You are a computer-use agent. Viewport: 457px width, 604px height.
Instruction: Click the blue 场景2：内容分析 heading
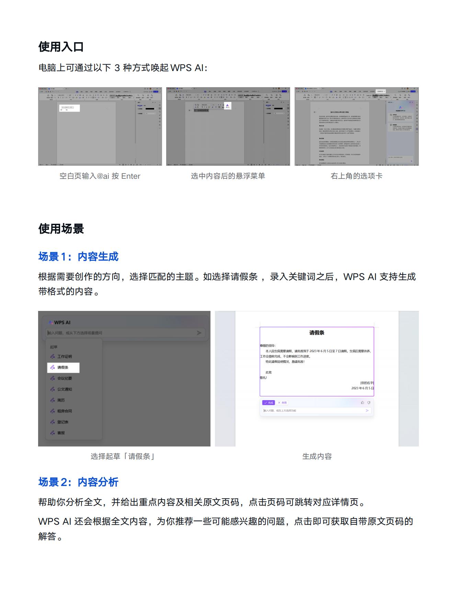(x=78, y=482)
